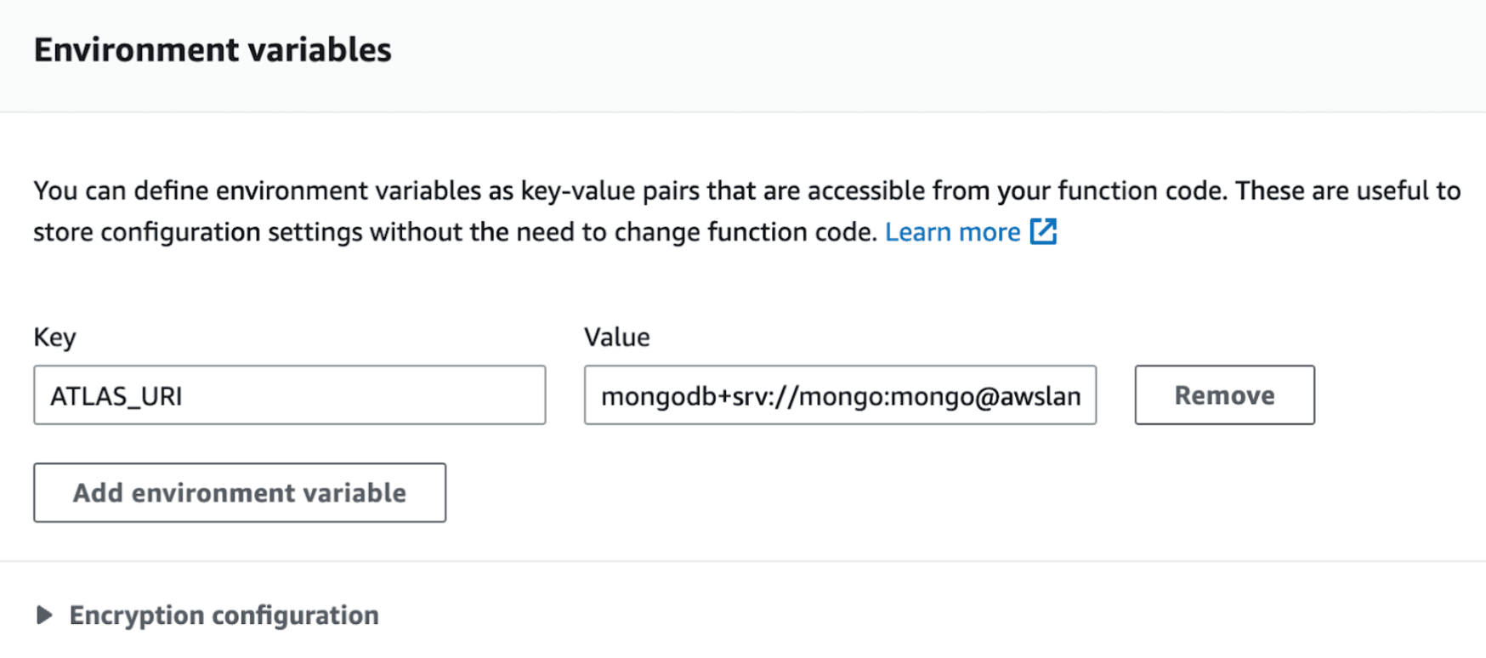
Task: Click the Environment variables heading
Action: click(213, 50)
